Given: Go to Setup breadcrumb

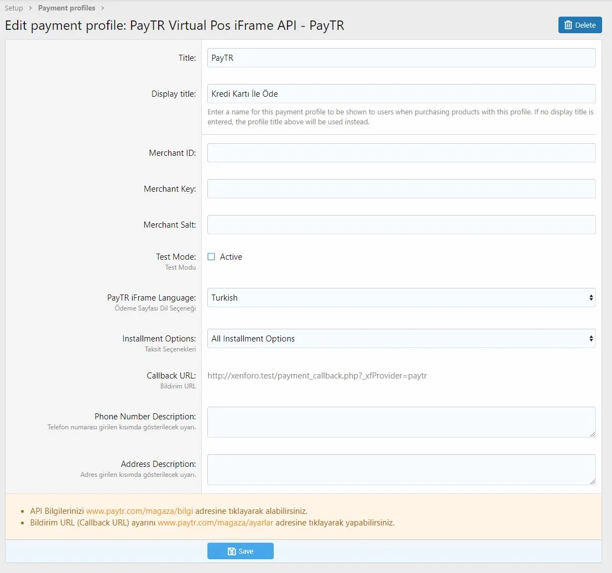Looking at the screenshot, I should click(x=14, y=8).
